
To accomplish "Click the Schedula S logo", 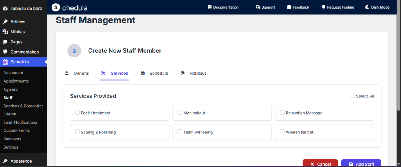I will 56,7.
